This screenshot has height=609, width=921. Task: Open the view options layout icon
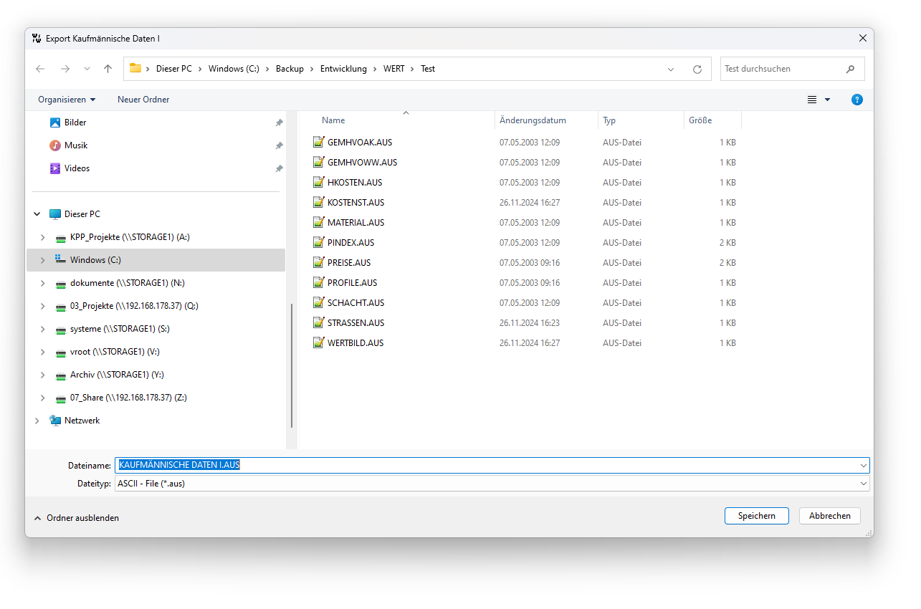click(x=812, y=100)
